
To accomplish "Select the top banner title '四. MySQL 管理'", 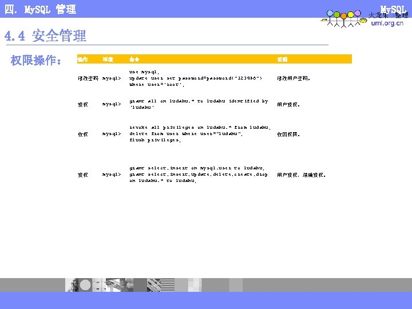I will pyautogui.click(x=40, y=10).
